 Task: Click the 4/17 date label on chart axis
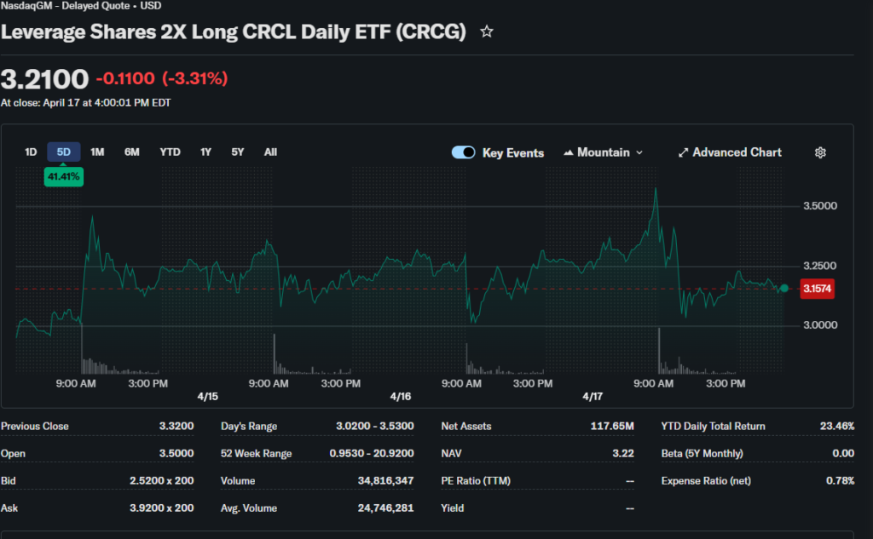click(593, 397)
